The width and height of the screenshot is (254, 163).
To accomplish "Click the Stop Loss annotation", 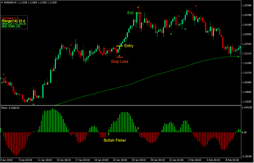I will pyautogui.click(x=120, y=61).
